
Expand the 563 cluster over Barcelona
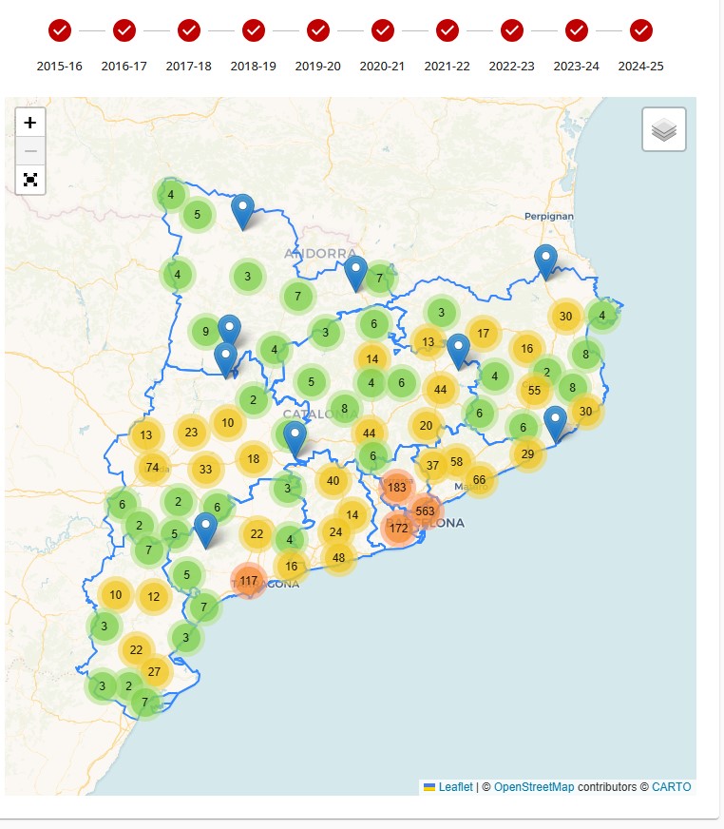tap(425, 511)
